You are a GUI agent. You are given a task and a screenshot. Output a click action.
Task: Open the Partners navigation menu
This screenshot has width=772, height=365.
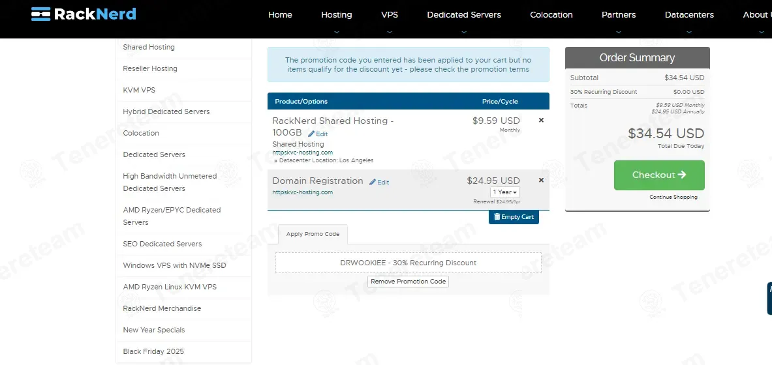click(619, 15)
